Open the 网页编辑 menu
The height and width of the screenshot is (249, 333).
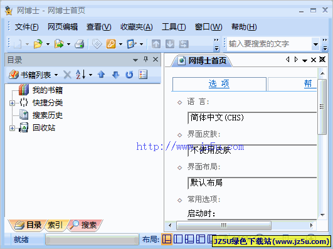[x=63, y=27]
